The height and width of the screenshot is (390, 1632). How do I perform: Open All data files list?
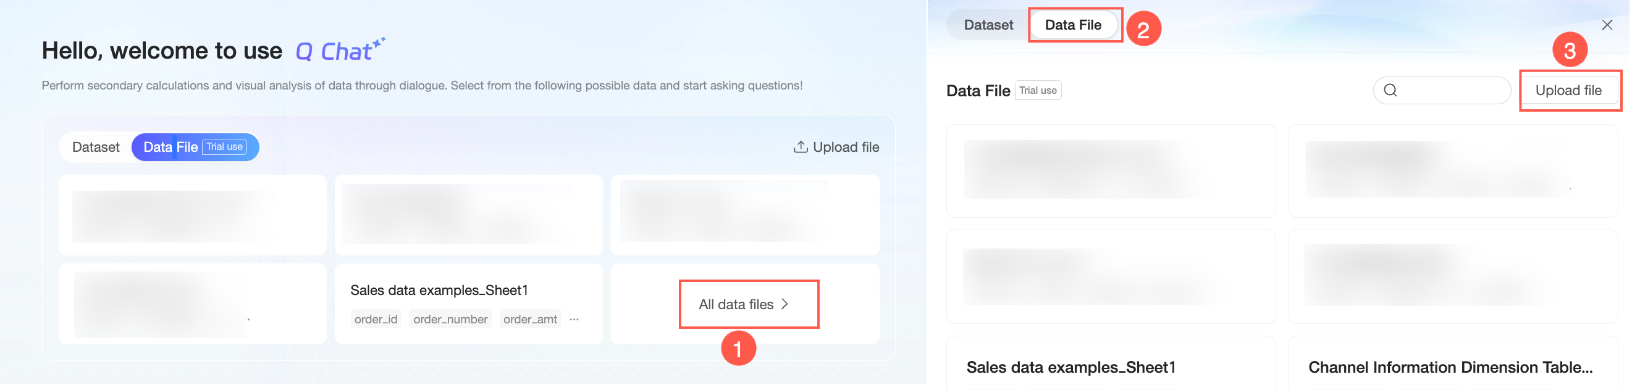[x=736, y=304]
